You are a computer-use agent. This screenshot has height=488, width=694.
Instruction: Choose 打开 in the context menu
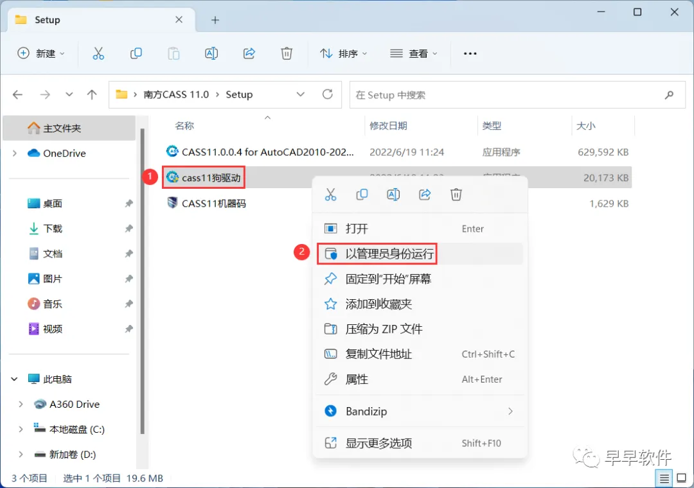(420, 229)
